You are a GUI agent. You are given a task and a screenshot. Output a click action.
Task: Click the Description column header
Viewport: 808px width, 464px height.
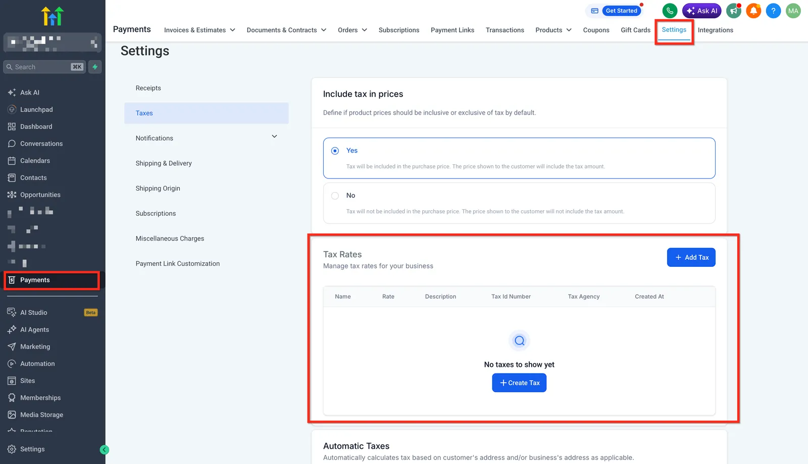440,297
